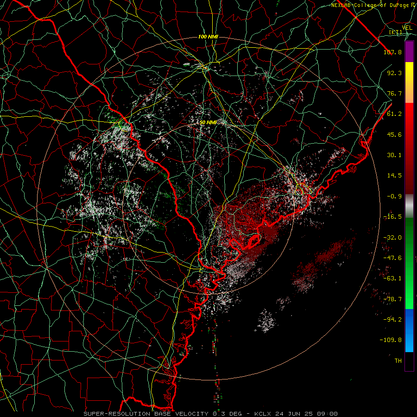Click the yellow-orange segment of the color bar
This screenshot has width=417, height=417.
409,82
